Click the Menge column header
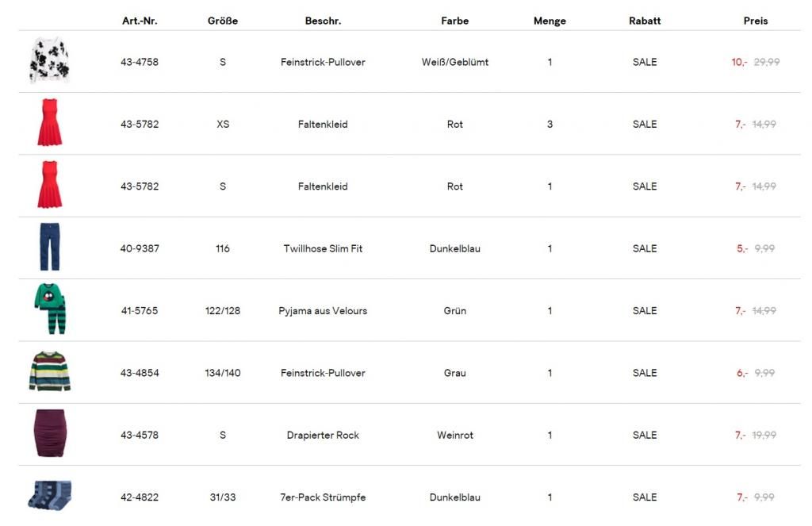 (550, 21)
